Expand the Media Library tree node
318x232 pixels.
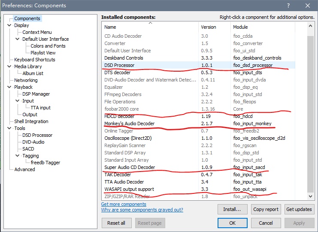(x=9, y=66)
